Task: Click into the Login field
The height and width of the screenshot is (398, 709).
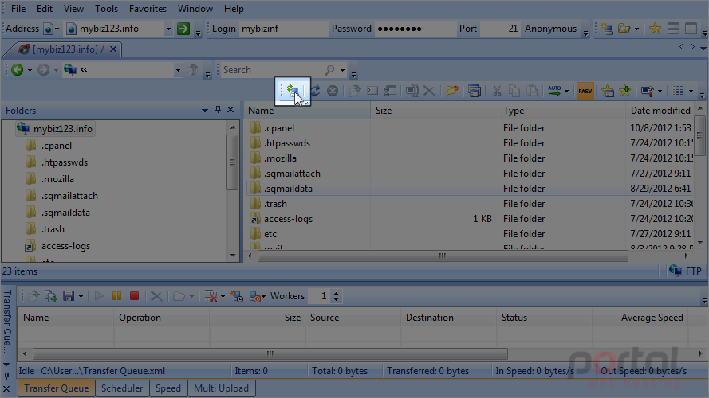Action: 284,29
